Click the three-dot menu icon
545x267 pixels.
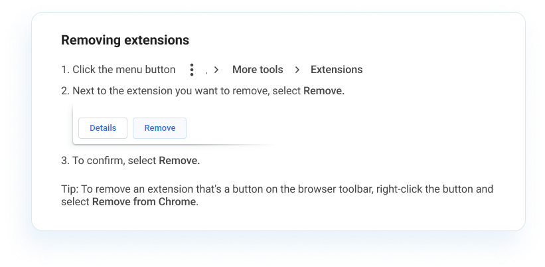tap(191, 70)
